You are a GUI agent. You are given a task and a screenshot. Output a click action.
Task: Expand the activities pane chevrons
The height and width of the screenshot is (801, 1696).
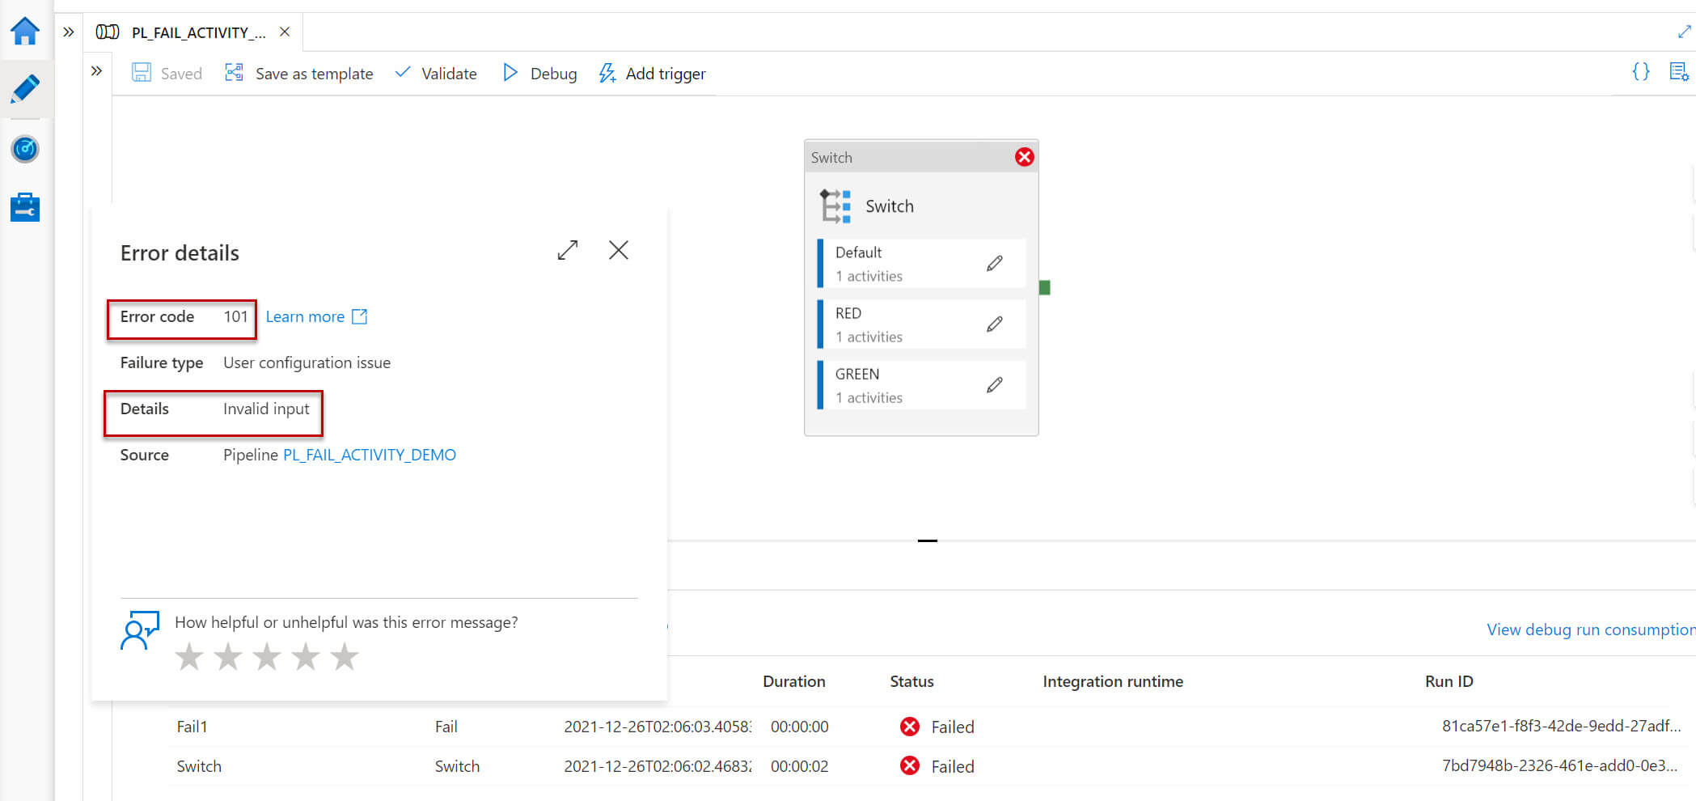(97, 71)
